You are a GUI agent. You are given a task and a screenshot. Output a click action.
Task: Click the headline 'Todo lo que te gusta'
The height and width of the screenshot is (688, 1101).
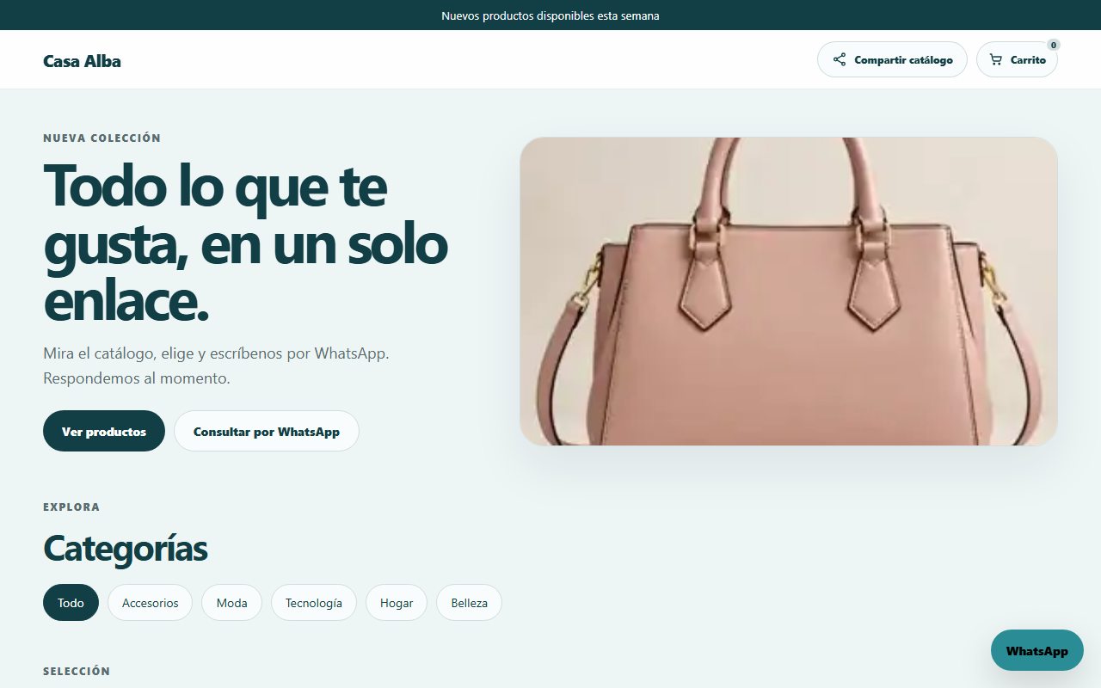tap(246, 243)
